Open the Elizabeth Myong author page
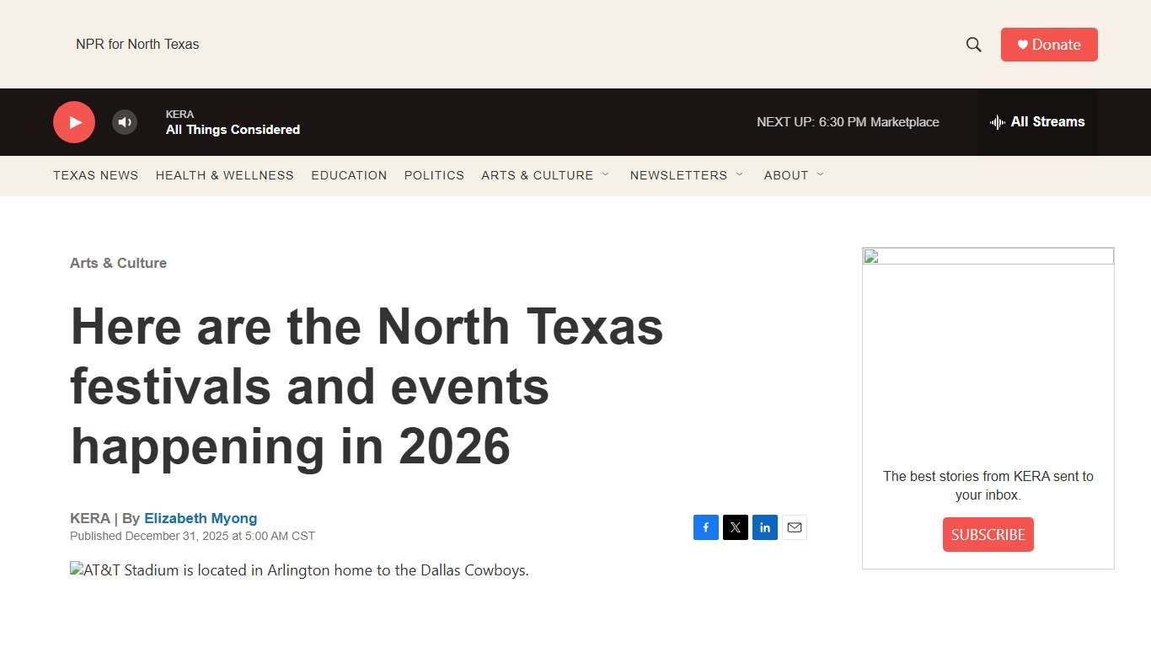Viewport: 1151px width, 647px height. pyautogui.click(x=201, y=518)
